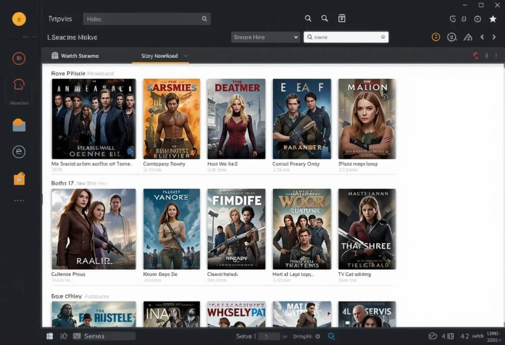The height and width of the screenshot is (345, 505).
Task: Click the circled 'e' sidebar icon
Action: click(19, 152)
